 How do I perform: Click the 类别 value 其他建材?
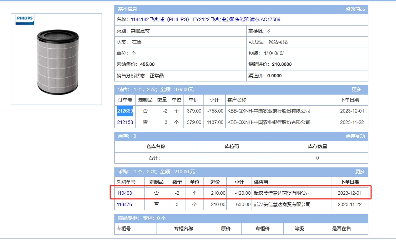click(140, 31)
